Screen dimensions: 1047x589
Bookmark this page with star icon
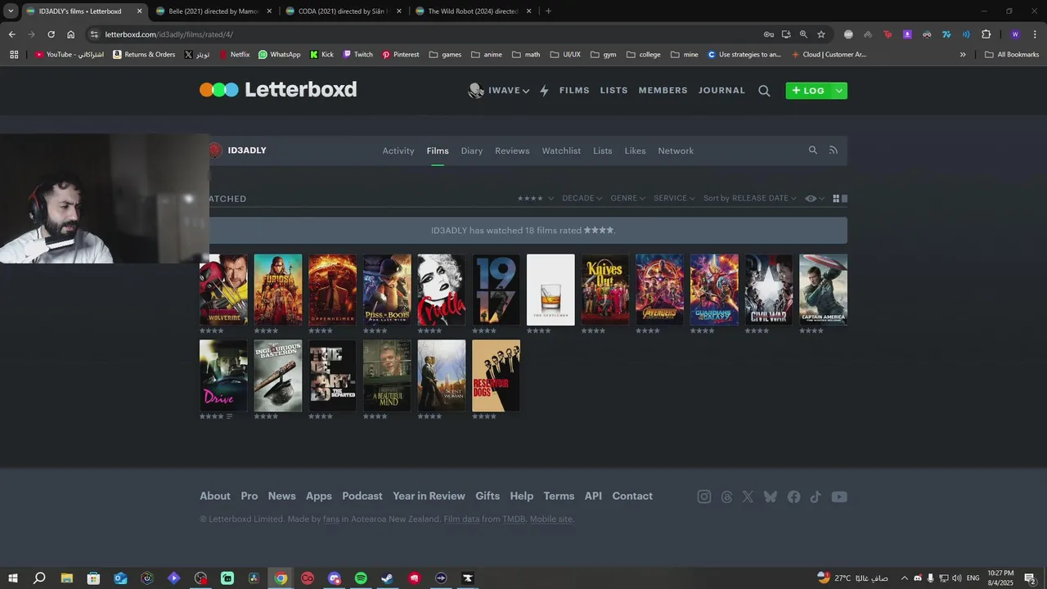(x=821, y=34)
